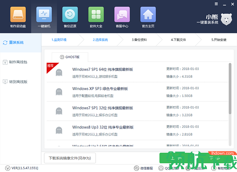Click the 制作离线包 upload box icon
This screenshot has height=172, width=237.
click(x=5, y=62)
